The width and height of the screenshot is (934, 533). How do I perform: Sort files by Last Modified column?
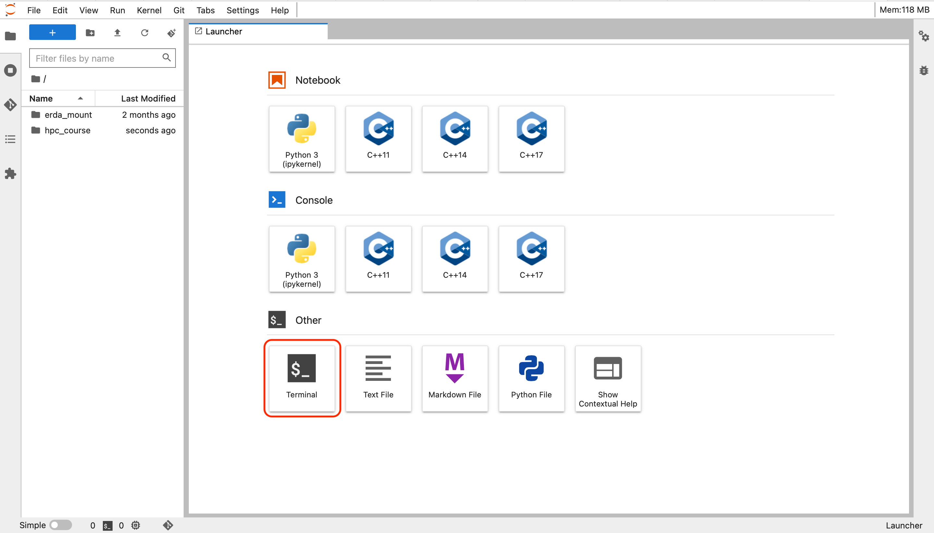pyautogui.click(x=148, y=99)
